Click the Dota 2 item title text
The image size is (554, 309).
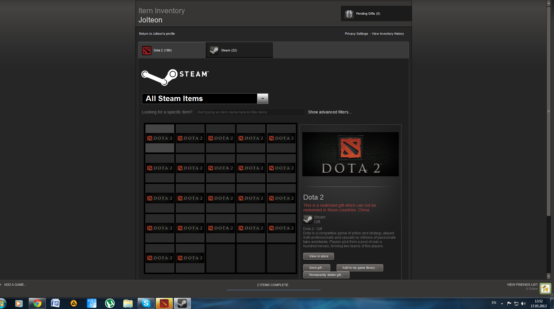pyautogui.click(x=313, y=197)
